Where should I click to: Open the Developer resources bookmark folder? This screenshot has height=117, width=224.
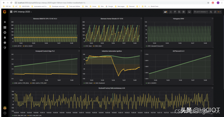click(57, 6)
